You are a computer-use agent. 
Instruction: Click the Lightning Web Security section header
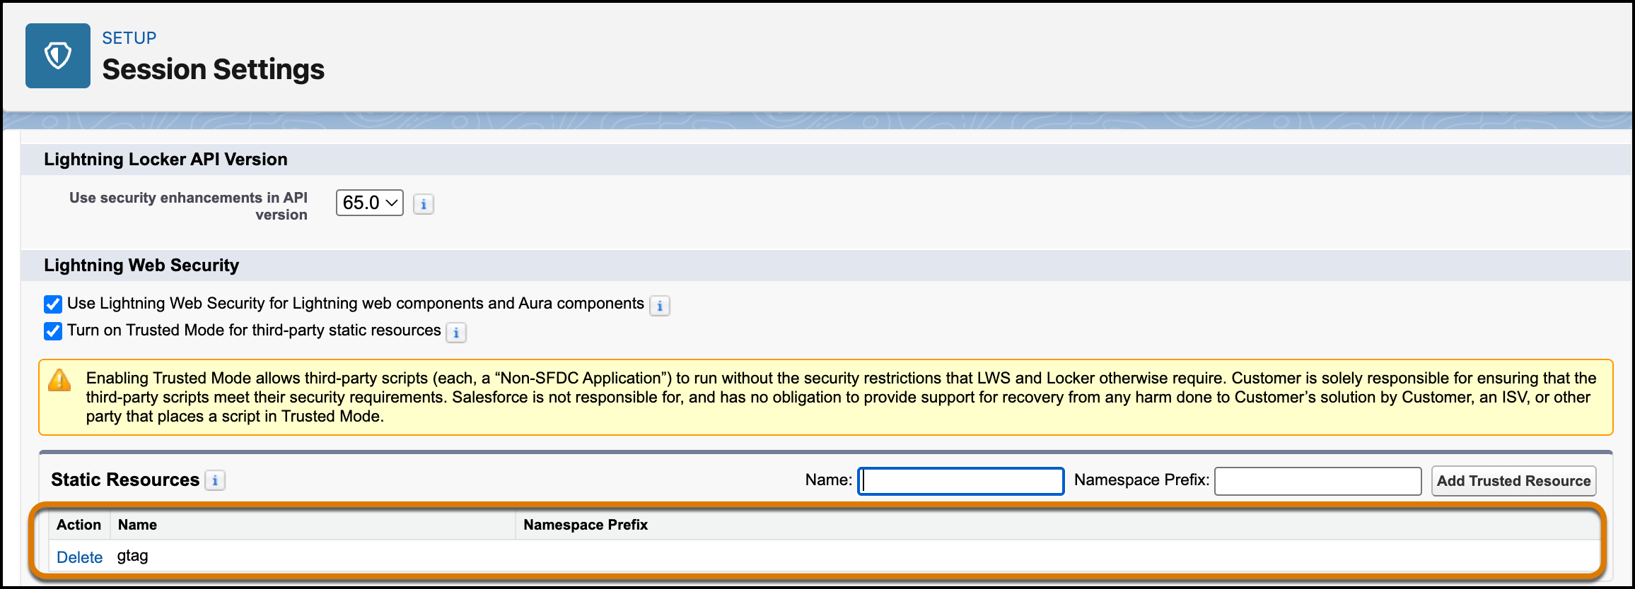tap(141, 266)
